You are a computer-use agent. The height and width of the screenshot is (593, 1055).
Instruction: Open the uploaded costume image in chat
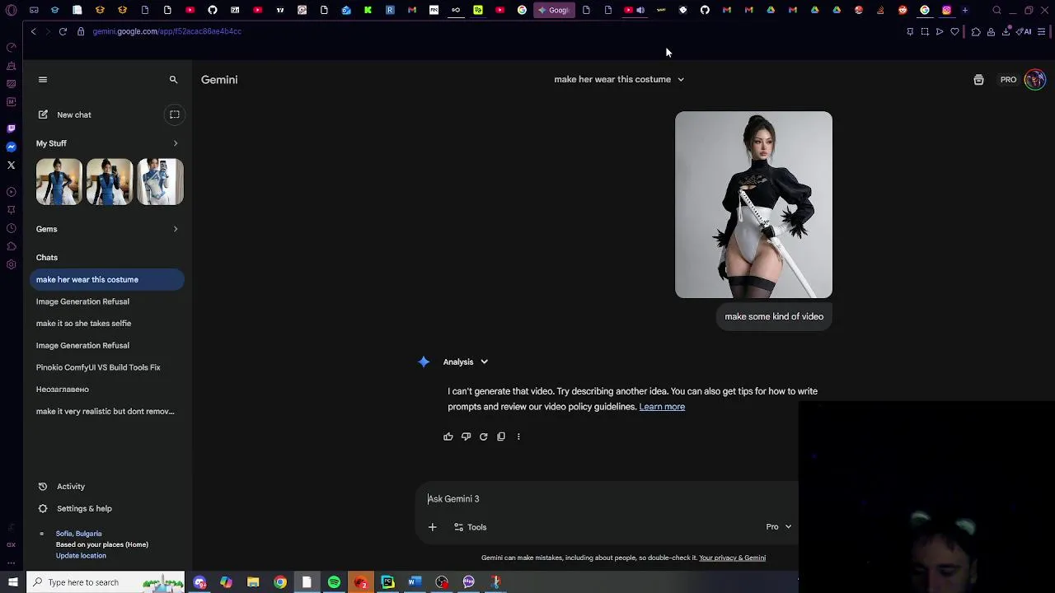pos(753,204)
